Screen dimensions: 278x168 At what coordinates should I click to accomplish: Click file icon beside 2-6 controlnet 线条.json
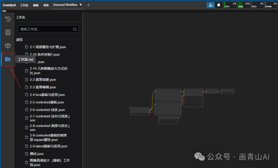[x=27, y=110]
